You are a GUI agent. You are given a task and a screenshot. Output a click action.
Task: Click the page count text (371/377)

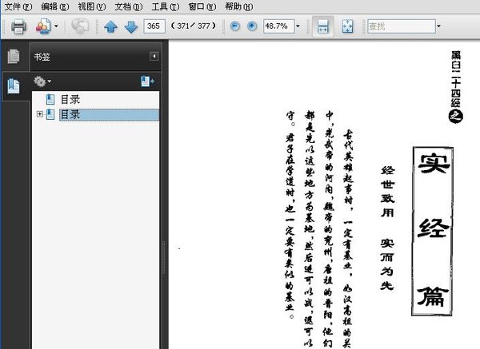click(193, 26)
